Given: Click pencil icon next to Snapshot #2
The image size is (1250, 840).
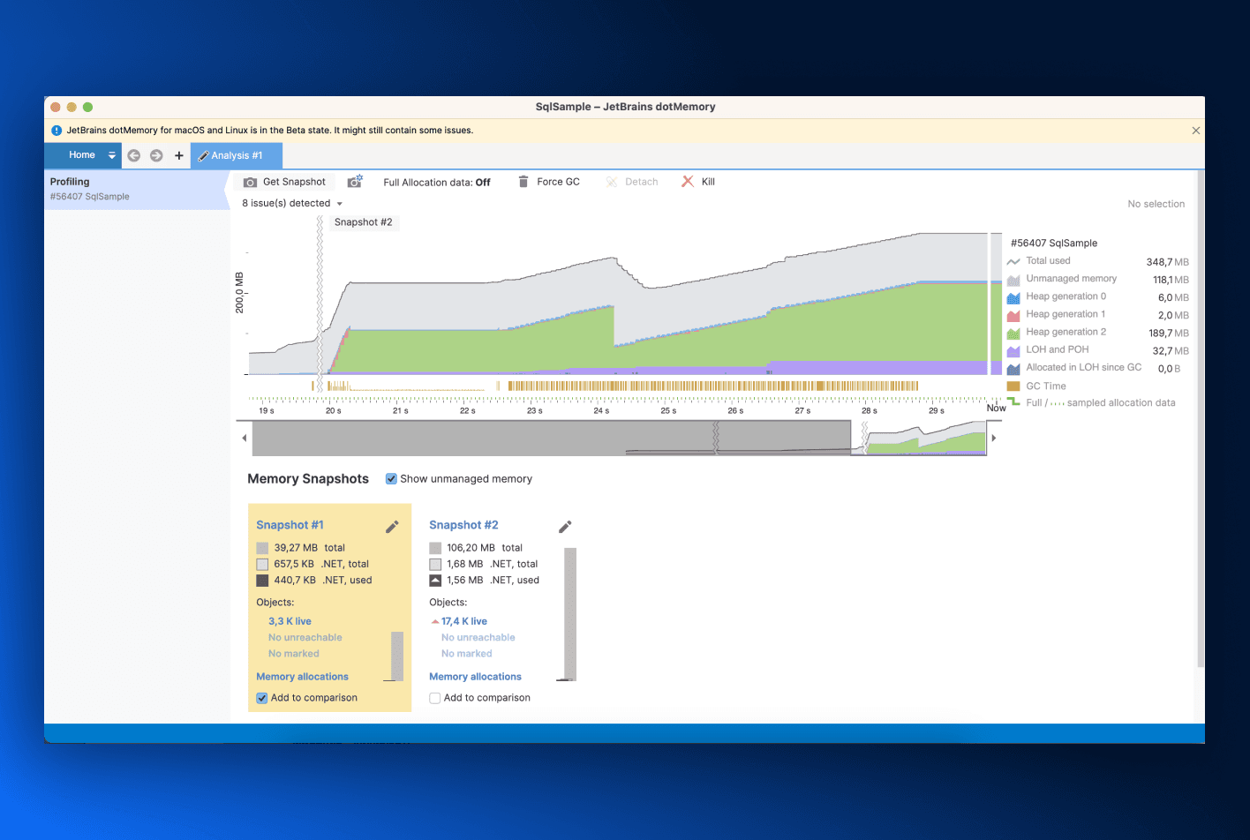Looking at the screenshot, I should pos(565,527).
